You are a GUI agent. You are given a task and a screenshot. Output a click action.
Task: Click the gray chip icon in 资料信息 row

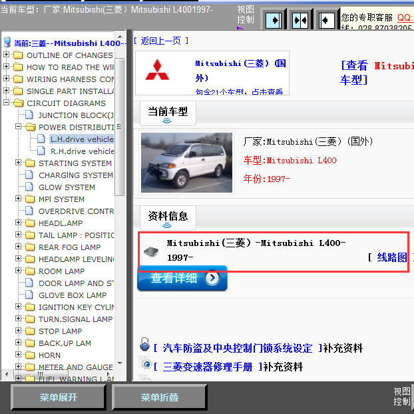(151, 251)
